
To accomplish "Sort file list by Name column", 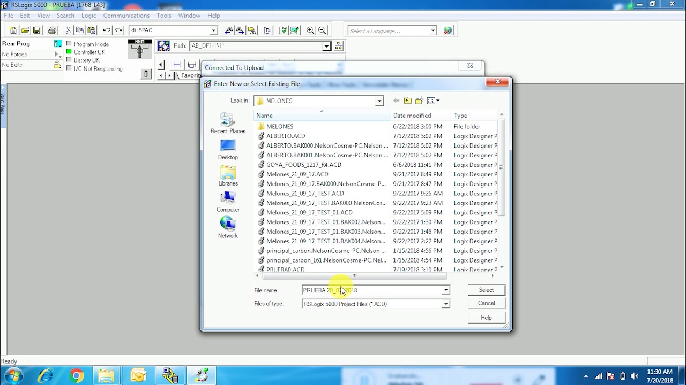I will (322, 115).
